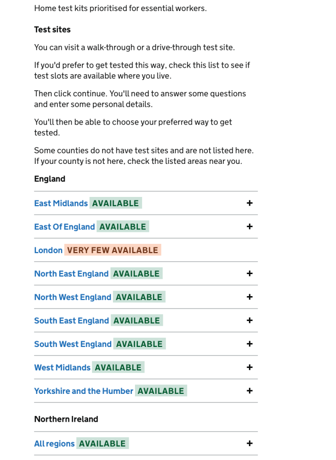
Task: Open North West England region link
Action: [72, 297]
